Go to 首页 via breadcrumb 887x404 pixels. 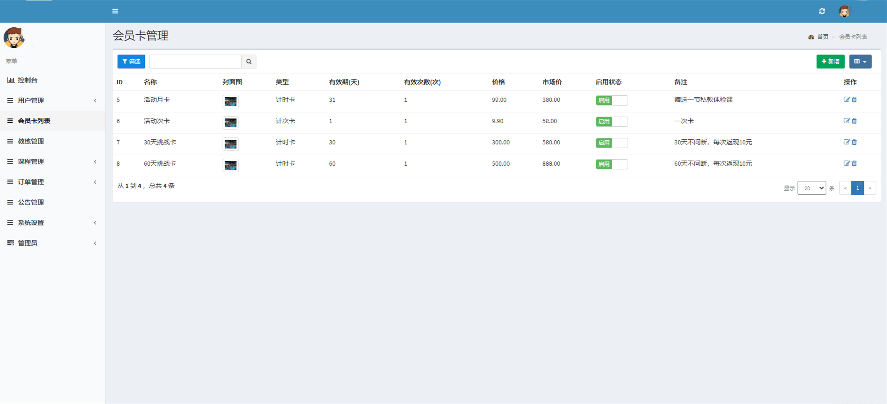[x=823, y=37]
